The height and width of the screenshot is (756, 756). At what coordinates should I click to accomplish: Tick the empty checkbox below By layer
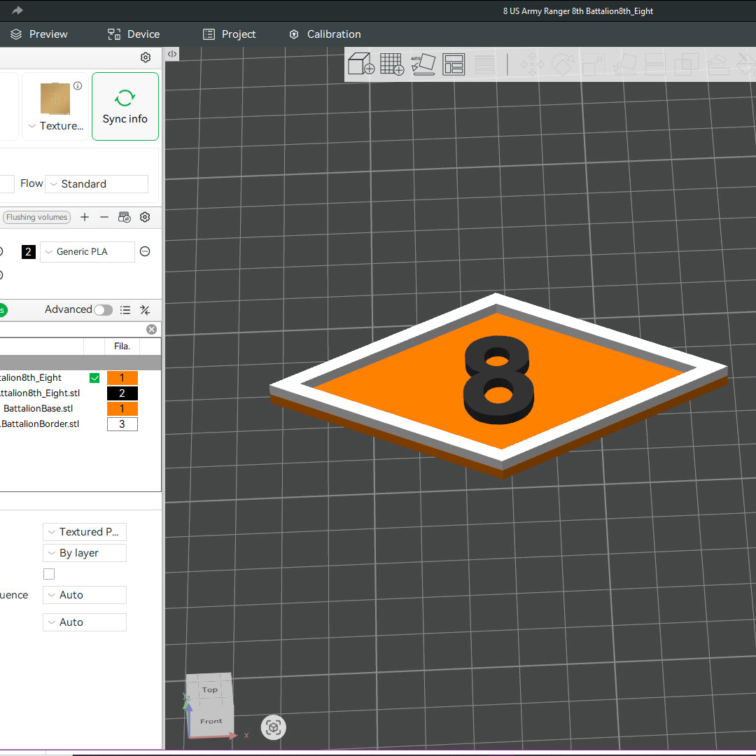[x=49, y=574]
